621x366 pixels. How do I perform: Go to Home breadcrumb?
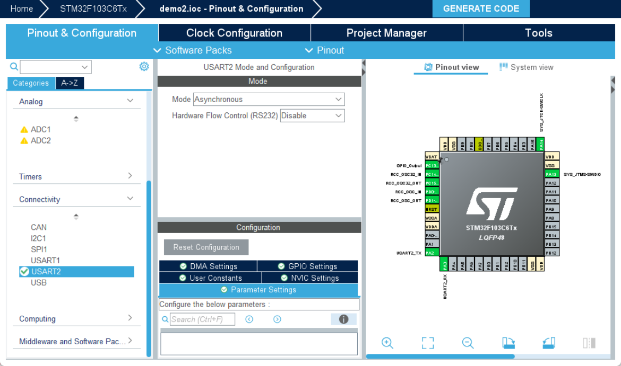coord(21,8)
